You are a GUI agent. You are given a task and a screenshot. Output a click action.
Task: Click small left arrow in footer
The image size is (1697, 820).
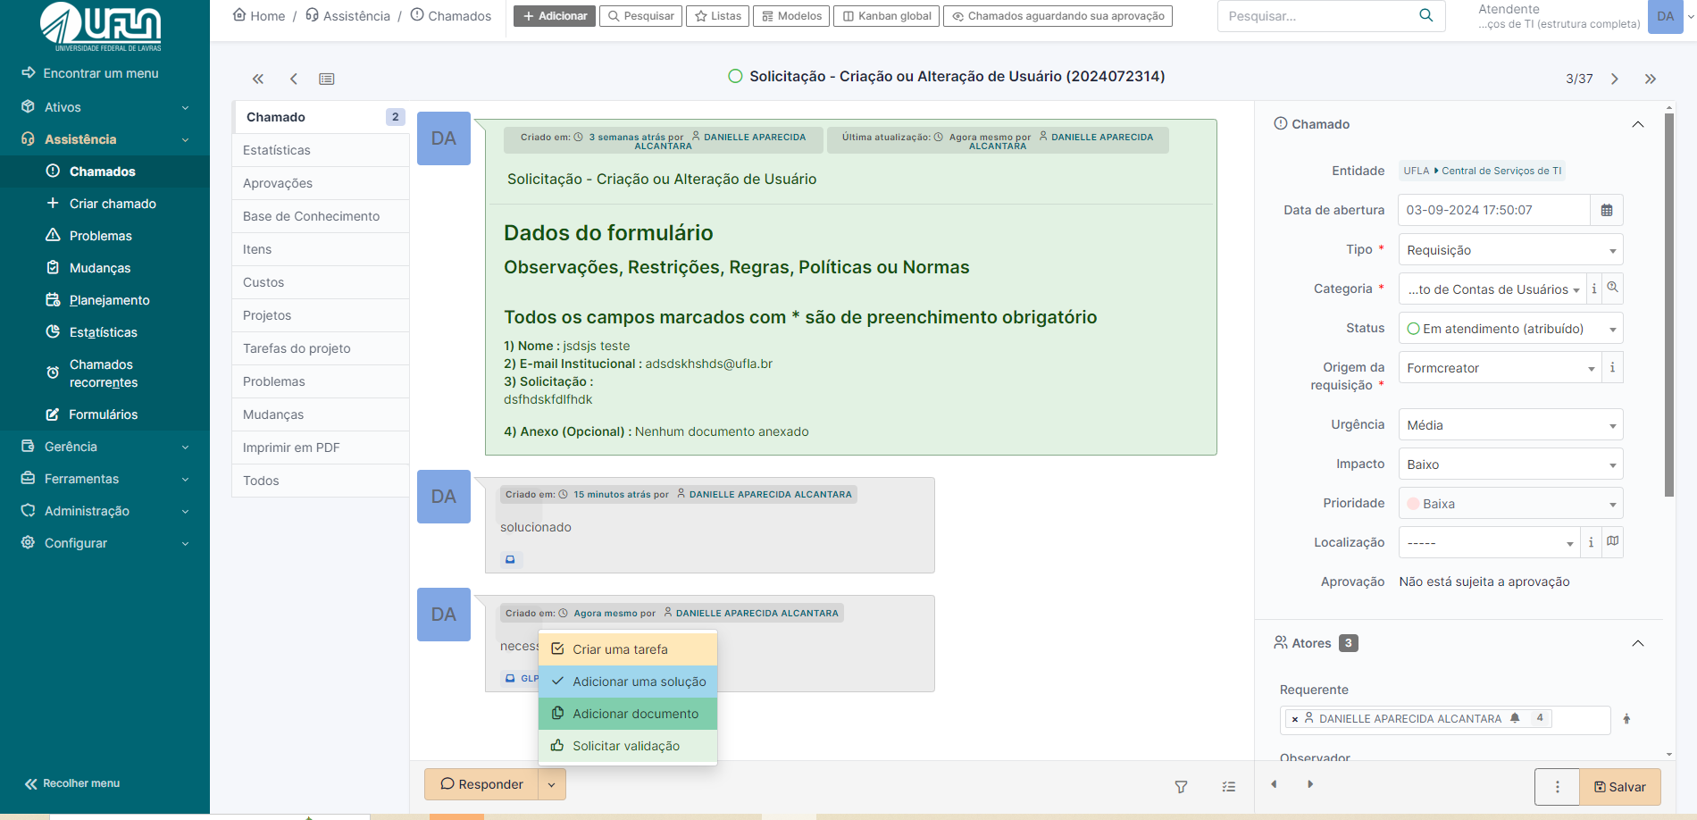click(x=1274, y=784)
